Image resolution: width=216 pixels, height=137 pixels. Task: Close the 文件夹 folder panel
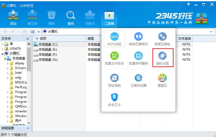click(28, 39)
